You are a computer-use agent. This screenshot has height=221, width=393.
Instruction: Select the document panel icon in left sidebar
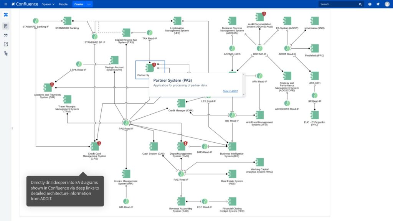[5, 26]
